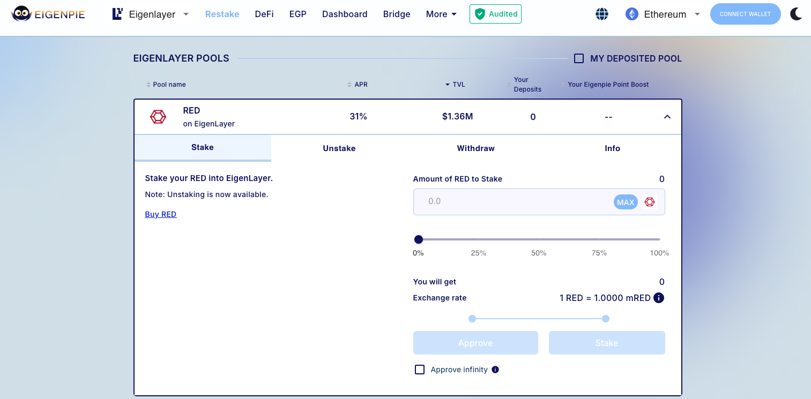Image resolution: width=811 pixels, height=399 pixels.
Task: Click the 50% mark on stake slider
Action: (539, 240)
